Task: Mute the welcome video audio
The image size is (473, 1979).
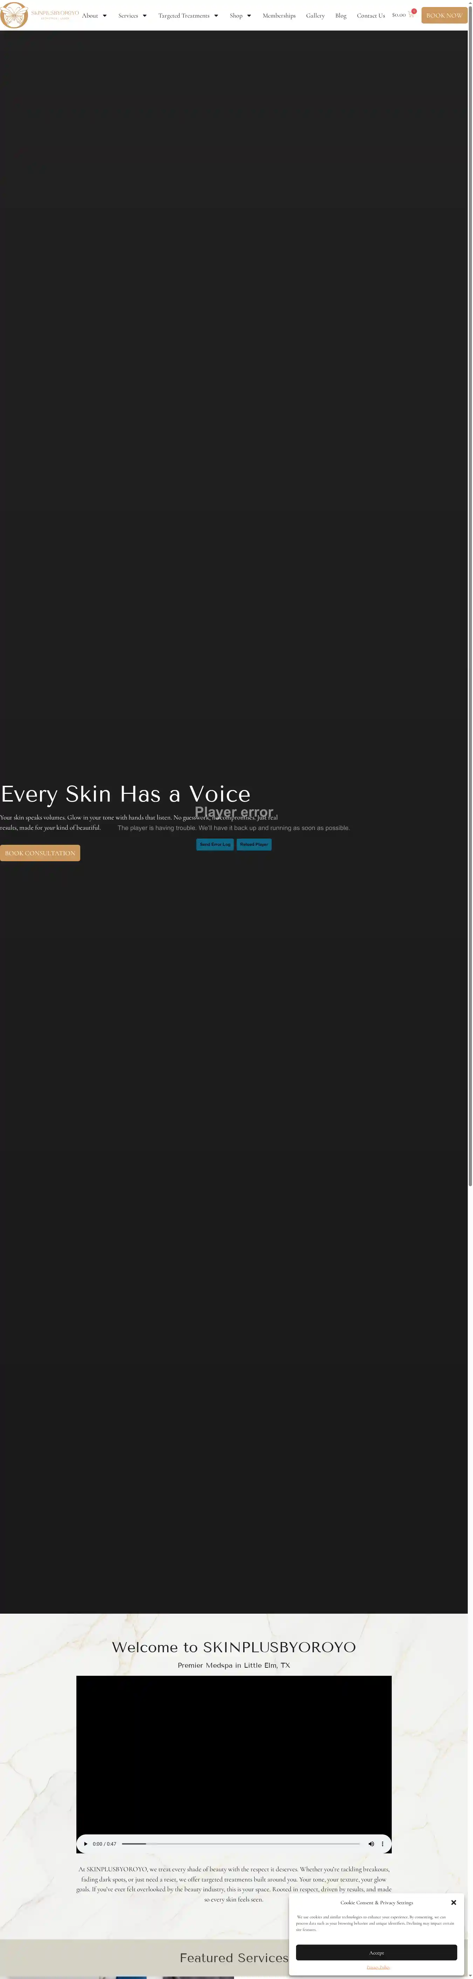Action: (x=371, y=1844)
